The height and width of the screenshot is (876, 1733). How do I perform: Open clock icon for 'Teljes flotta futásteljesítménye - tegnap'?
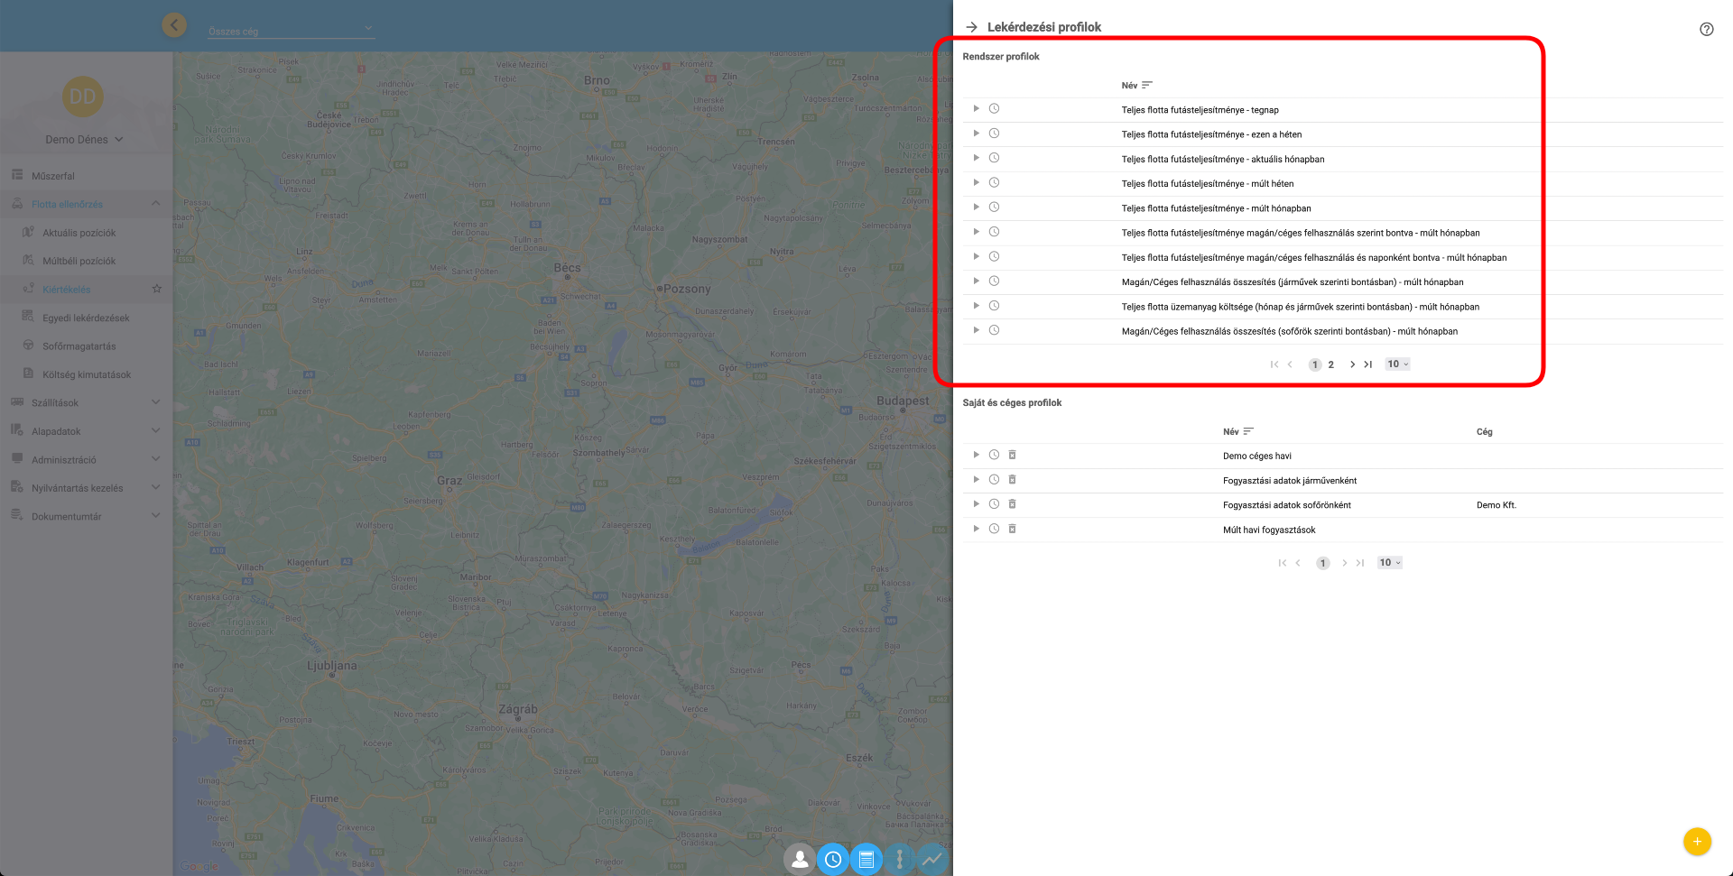click(x=994, y=109)
